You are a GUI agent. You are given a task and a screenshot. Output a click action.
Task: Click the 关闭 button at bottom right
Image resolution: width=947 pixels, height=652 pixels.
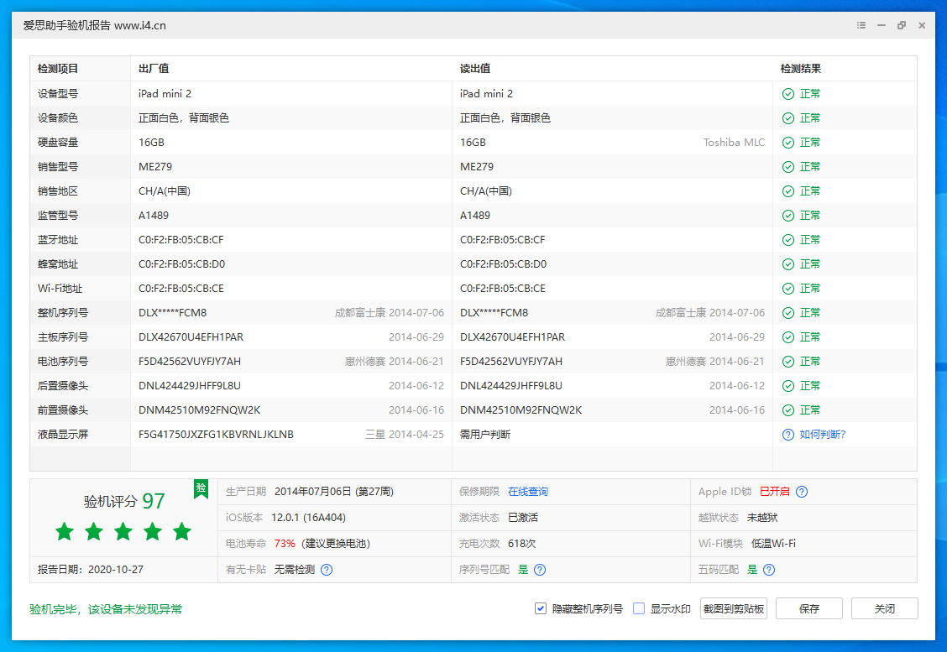pos(885,608)
